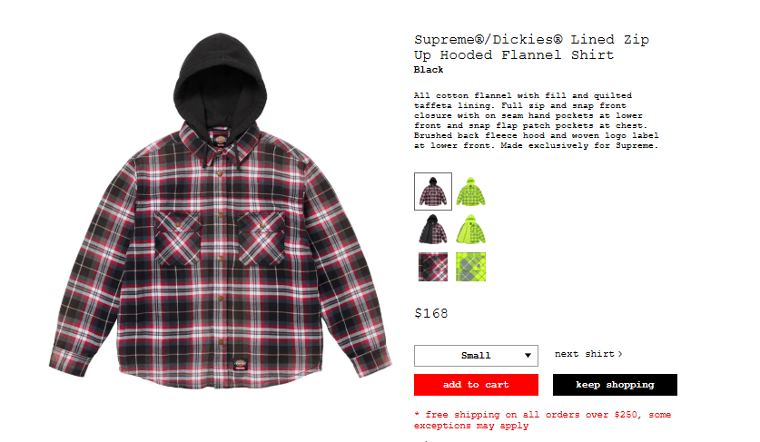760x442 pixels.
Task: Click the $168 price text
Action: coord(431,313)
